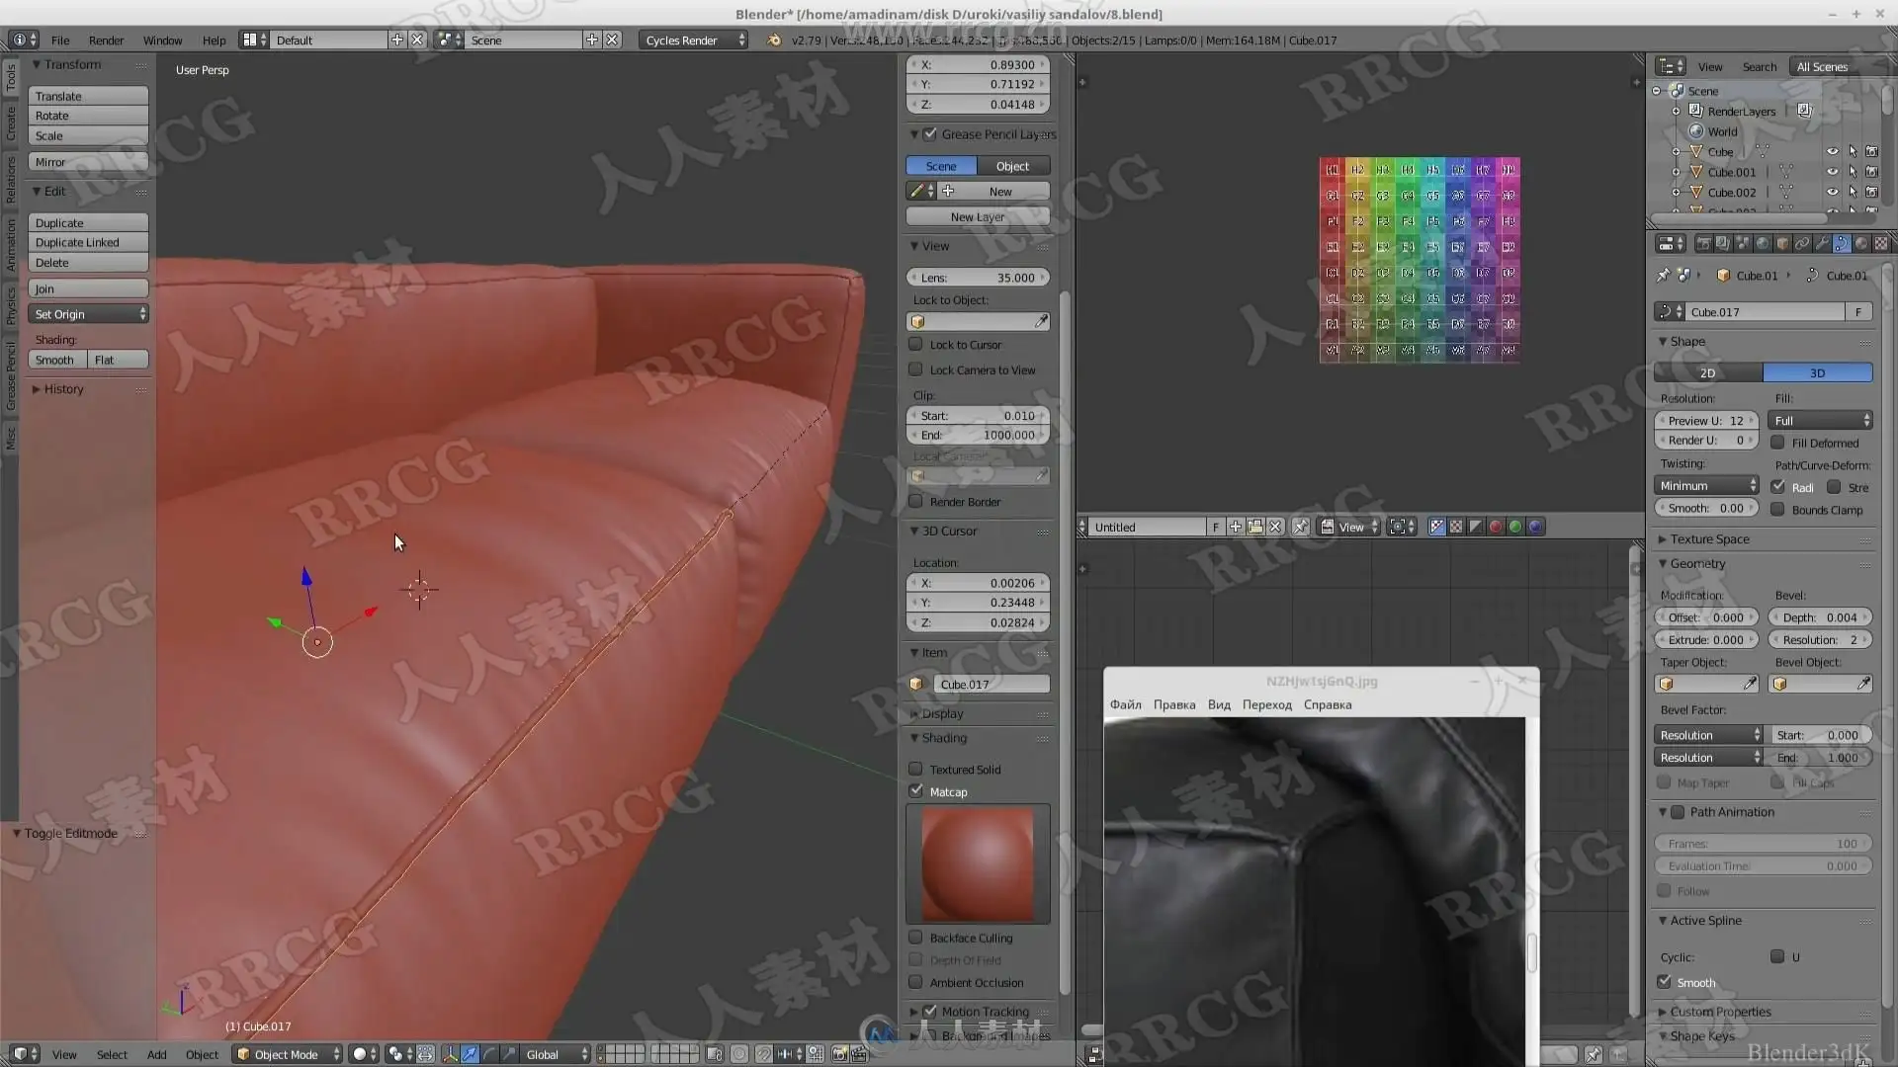1898x1067 pixels.
Task: Expand the Texture Space panel
Action: point(1709,539)
